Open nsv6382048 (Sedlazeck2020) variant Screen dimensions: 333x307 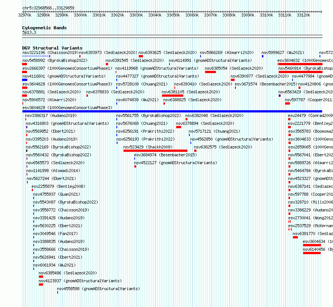pyautogui.click(x=214, y=115)
